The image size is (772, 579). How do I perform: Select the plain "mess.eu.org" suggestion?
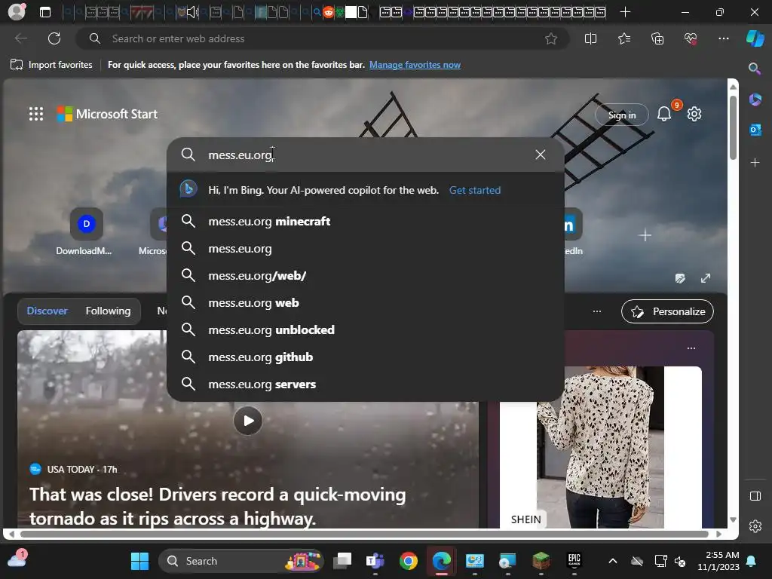[x=366, y=248]
